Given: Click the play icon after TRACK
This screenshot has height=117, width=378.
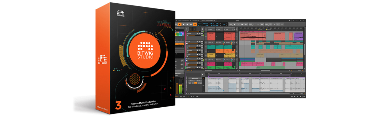Looking at the screenshot, I should tap(278, 24).
